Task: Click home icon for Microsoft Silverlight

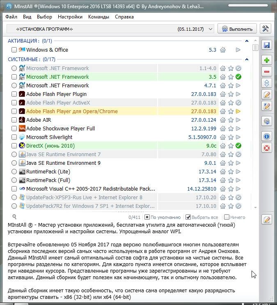Action: (223, 137)
